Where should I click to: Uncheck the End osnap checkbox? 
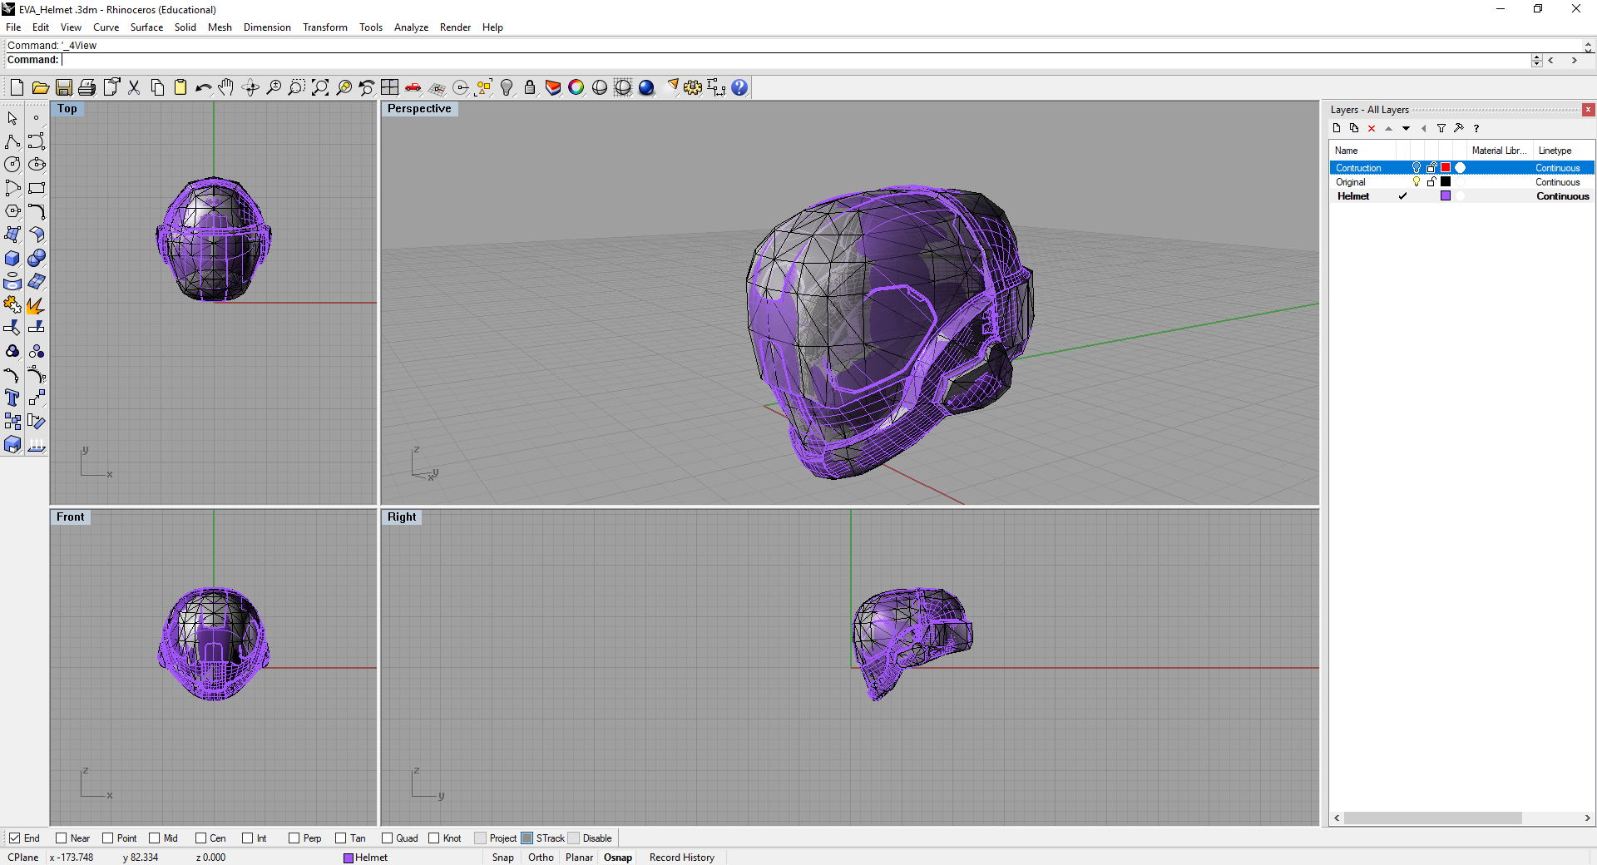[15, 838]
